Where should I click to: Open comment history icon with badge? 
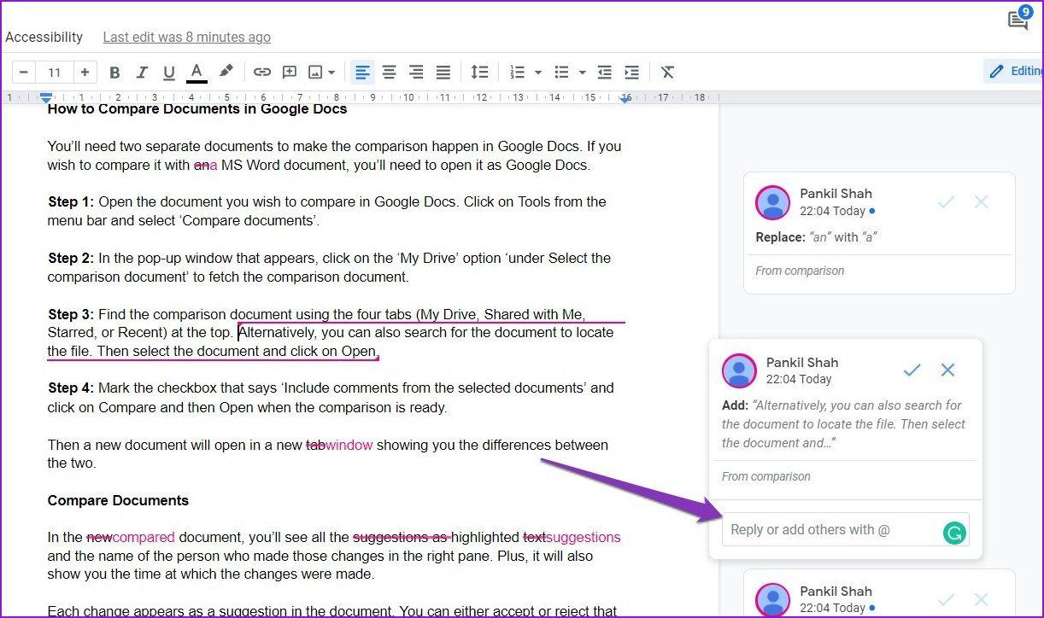tap(1018, 19)
